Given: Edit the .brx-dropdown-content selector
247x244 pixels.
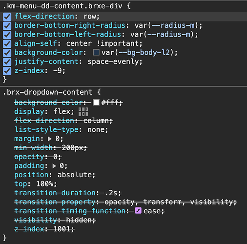Looking at the screenshot, I should click(47, 92).
